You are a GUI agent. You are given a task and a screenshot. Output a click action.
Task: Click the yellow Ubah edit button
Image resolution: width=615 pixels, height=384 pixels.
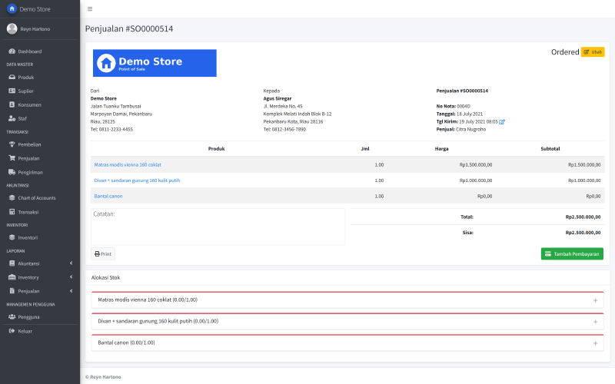point(593,51)
